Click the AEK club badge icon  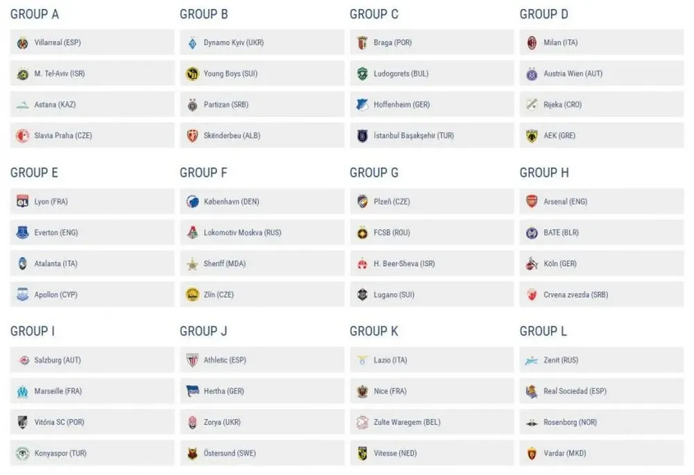(532, 136)
